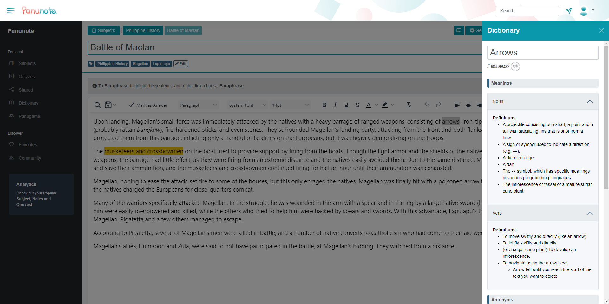
Task: Apply the highlight background color
Action: click(x=385, y=105)
